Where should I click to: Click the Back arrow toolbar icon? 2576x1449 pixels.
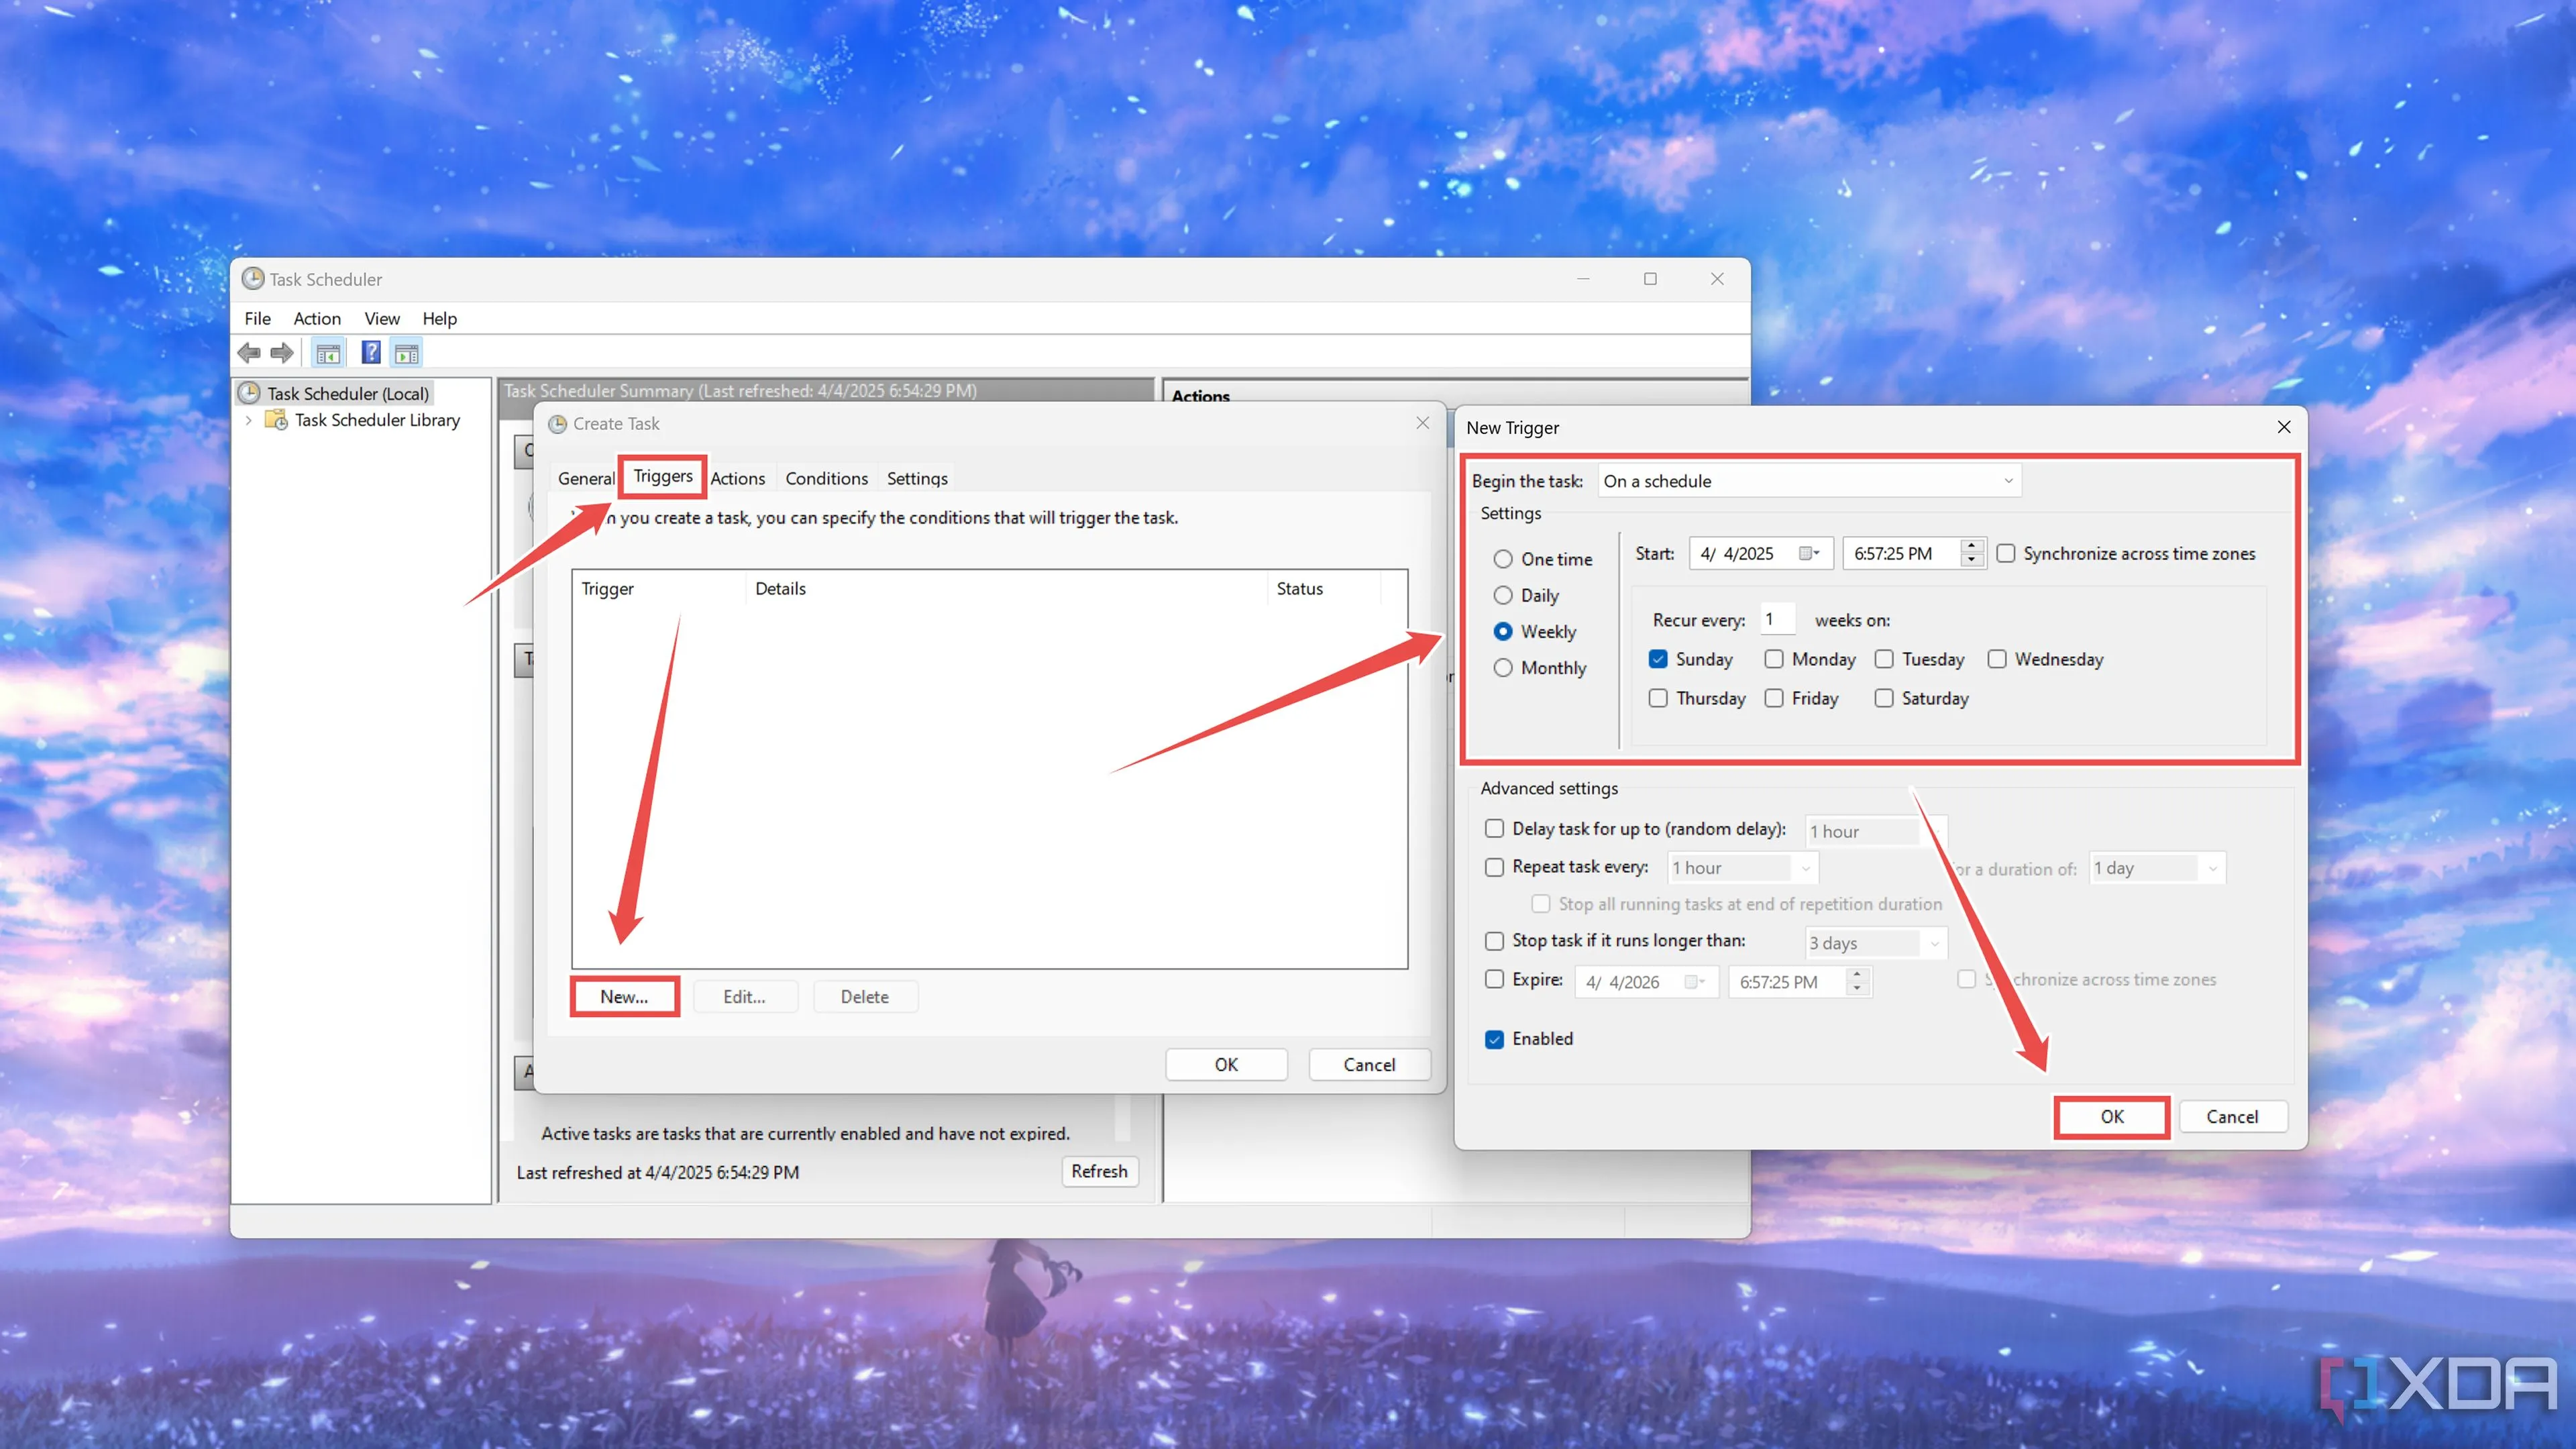click(x=249, y=353)
